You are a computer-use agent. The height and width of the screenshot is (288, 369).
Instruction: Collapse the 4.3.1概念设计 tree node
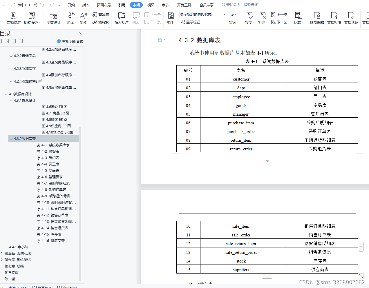tap(10, 100)
